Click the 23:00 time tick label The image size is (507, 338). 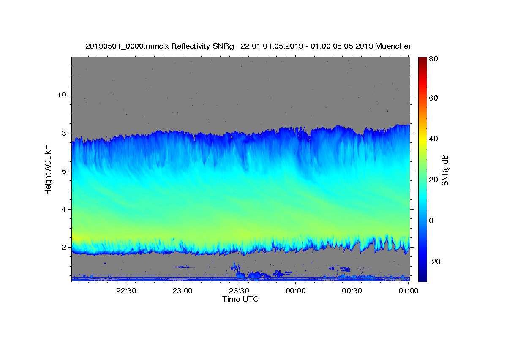(183, 291)
